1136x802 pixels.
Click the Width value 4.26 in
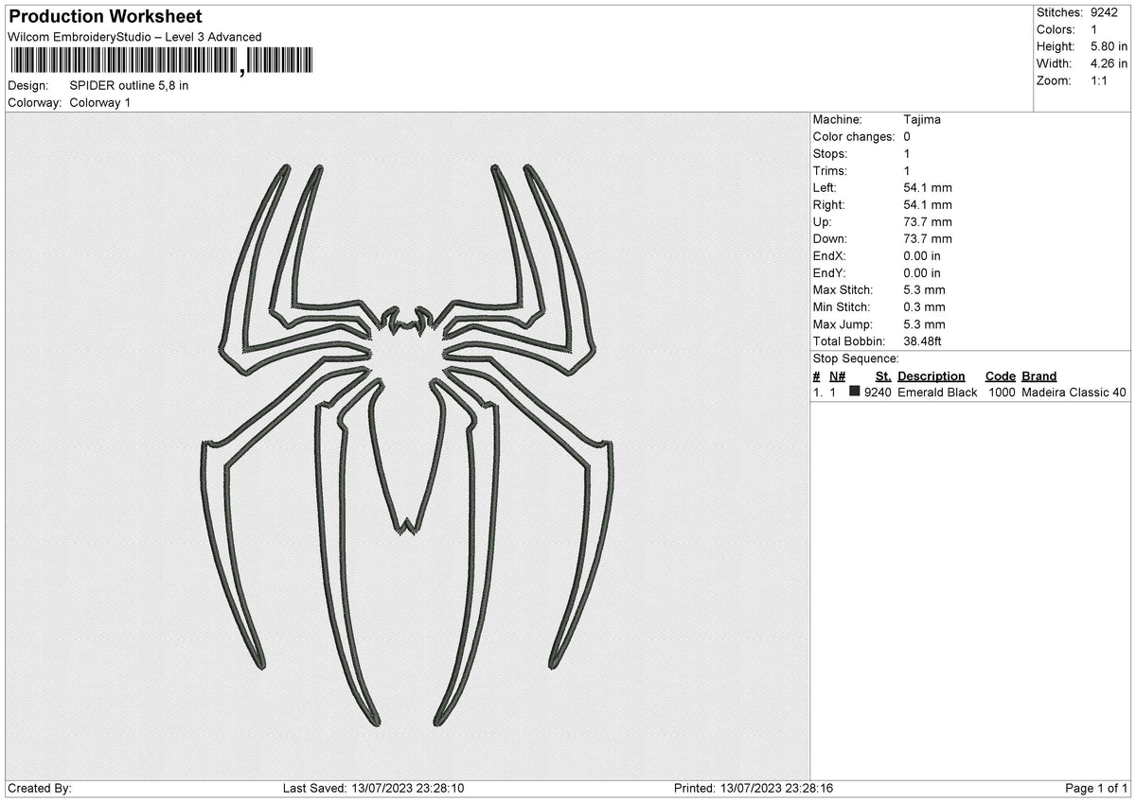click(1109, 63)
